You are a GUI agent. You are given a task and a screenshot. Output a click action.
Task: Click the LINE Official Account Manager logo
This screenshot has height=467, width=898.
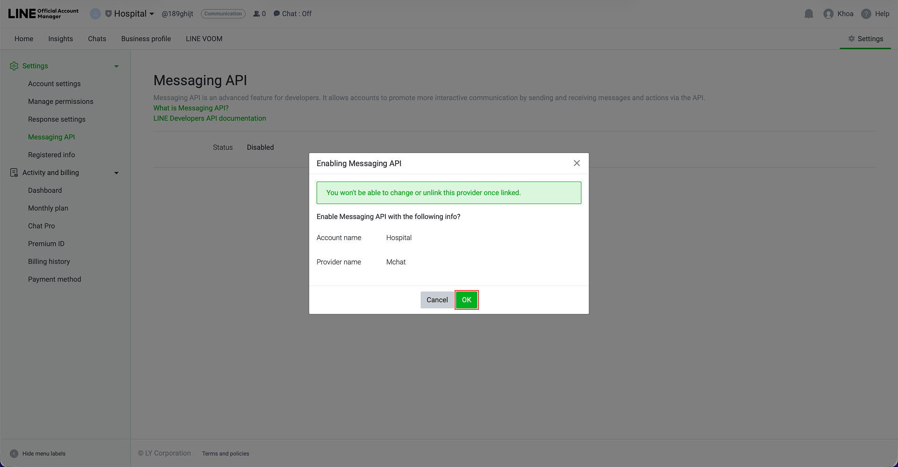tap(42, 13)
